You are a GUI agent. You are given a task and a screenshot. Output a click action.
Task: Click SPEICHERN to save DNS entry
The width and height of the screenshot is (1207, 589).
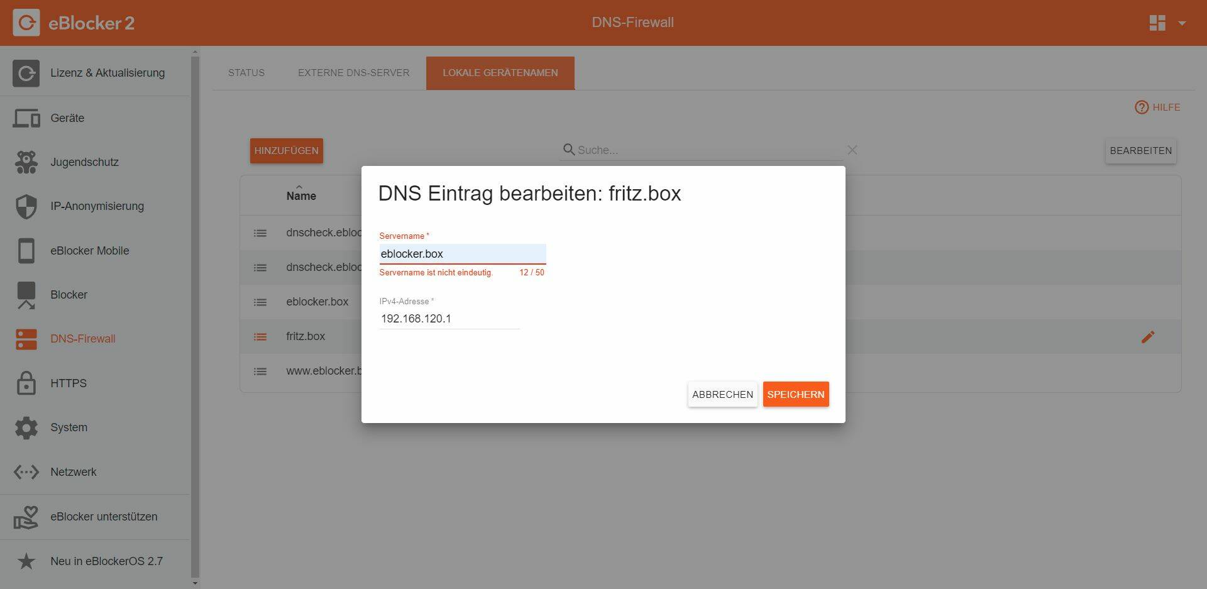click(x=796, y=394)
